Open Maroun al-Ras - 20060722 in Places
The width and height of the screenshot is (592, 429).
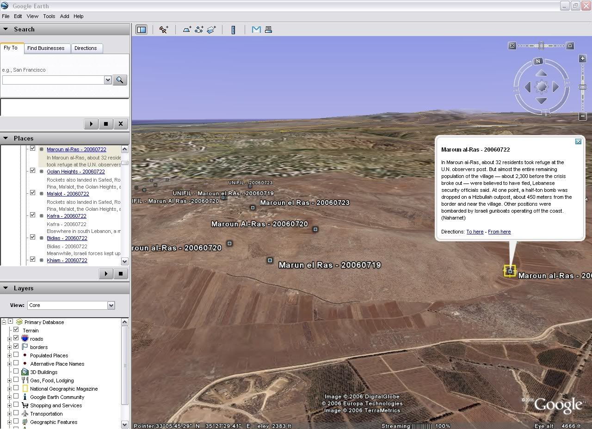click(76, 149)
